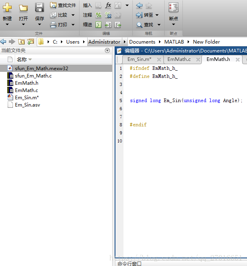Click the green percent comment icon

point(98,15)
